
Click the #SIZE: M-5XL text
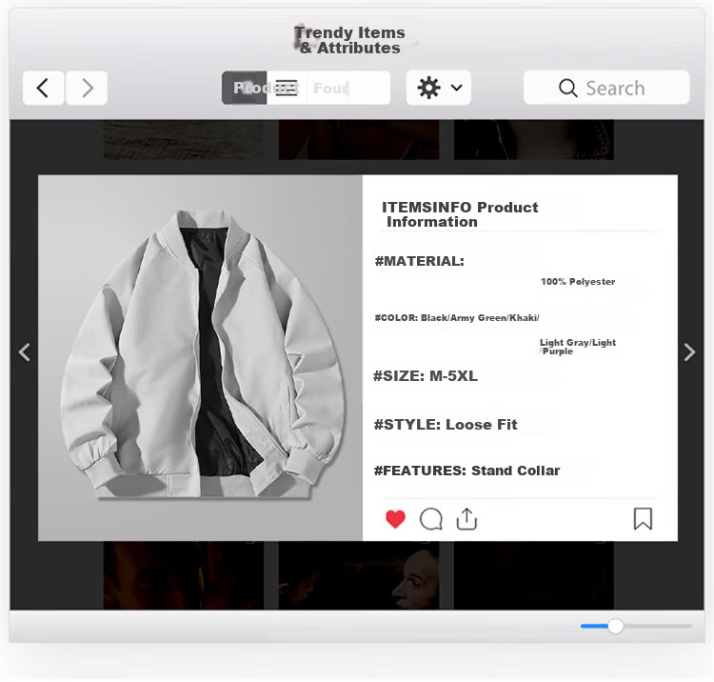pos(426,376)
